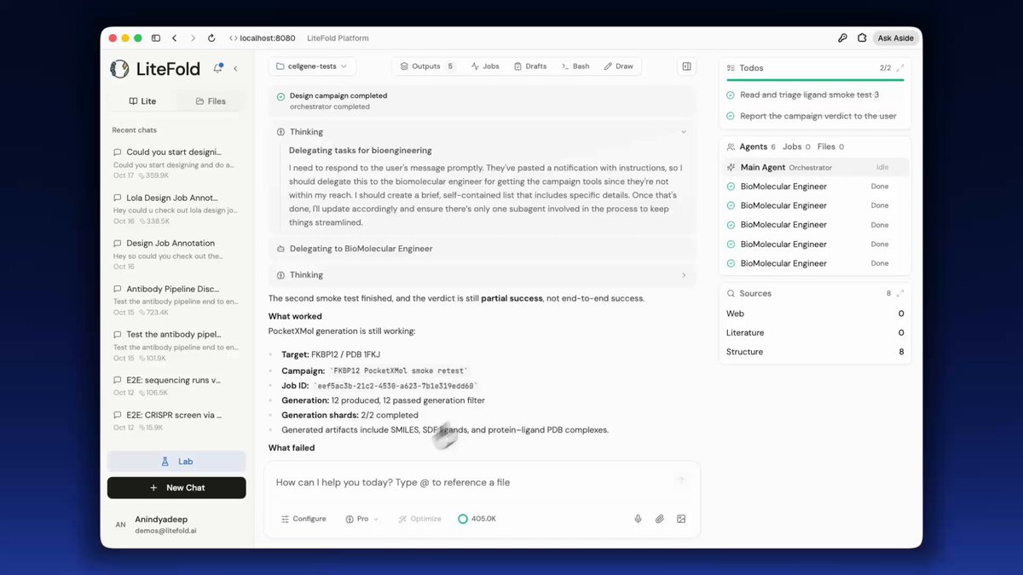This screenshot has height=575, width=1023.
Task: Collapse the first Thinking section
Action: point(683,132)
